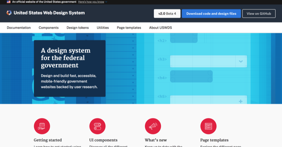Open the Utilities menu item
This screenshot has width=282, height=147.
point(103,28)
